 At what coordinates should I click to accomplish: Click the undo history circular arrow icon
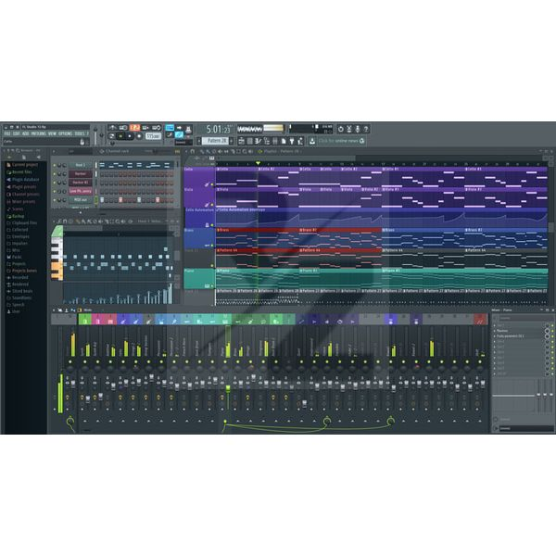[341, 129]
